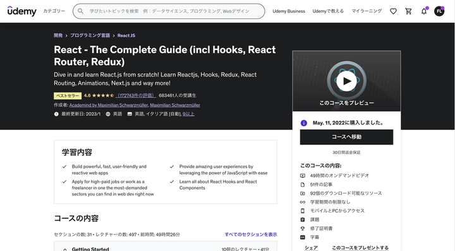The height and width of the screenshot is (251, 455).
Task: Click the certificate trophy icon
Action: pos(303,228)
